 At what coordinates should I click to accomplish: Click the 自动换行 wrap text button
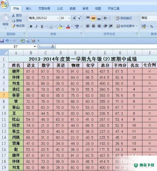[124, 18]
